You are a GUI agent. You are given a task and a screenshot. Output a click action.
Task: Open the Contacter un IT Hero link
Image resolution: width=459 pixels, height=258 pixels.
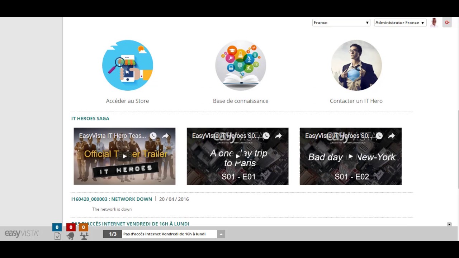pos(356,101)
